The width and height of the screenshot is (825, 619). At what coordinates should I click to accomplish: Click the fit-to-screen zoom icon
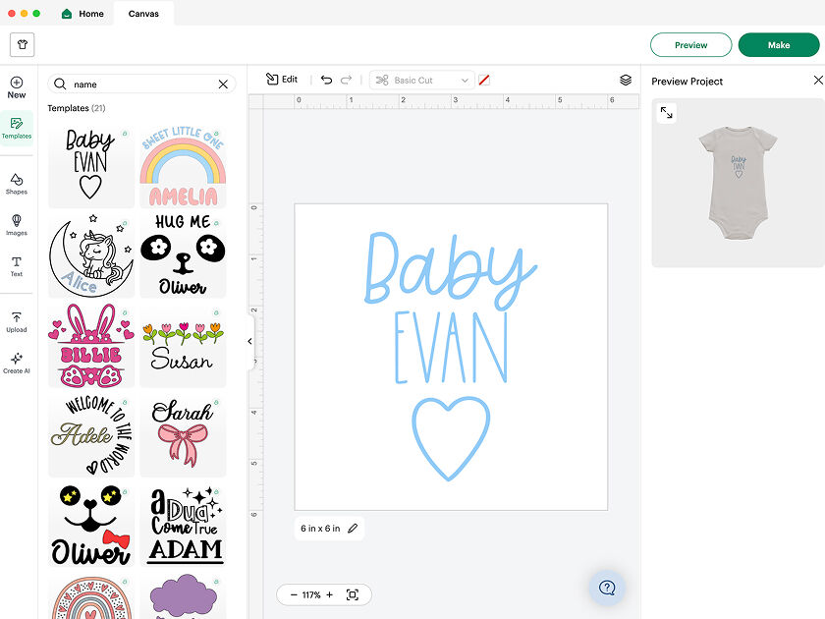[x=353, y=594]
